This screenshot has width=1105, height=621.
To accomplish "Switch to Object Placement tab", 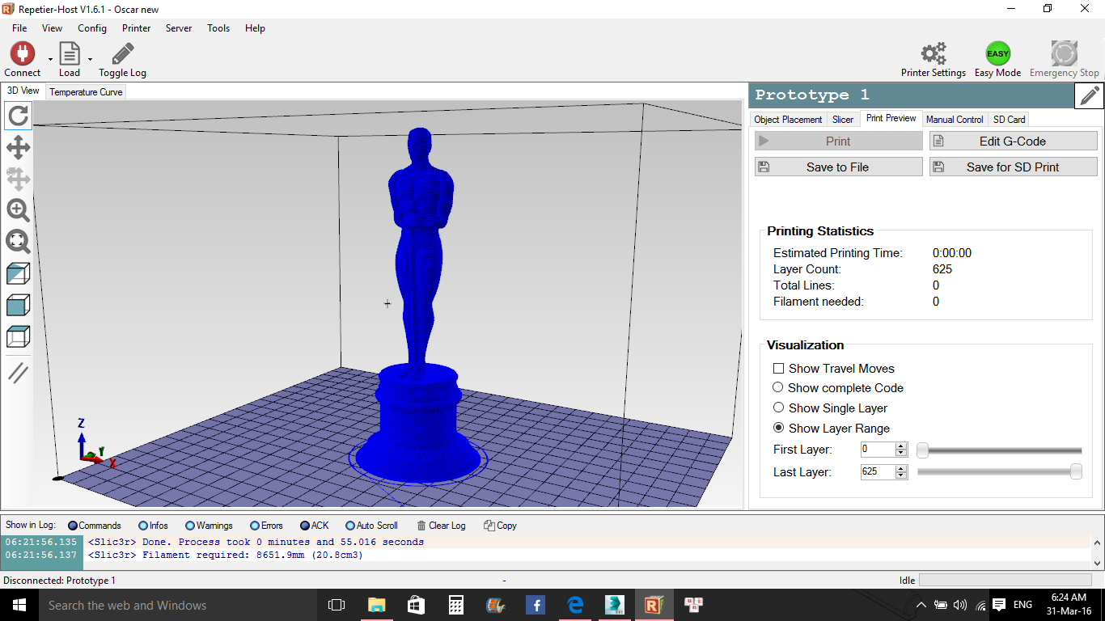I will click(788, 120).
